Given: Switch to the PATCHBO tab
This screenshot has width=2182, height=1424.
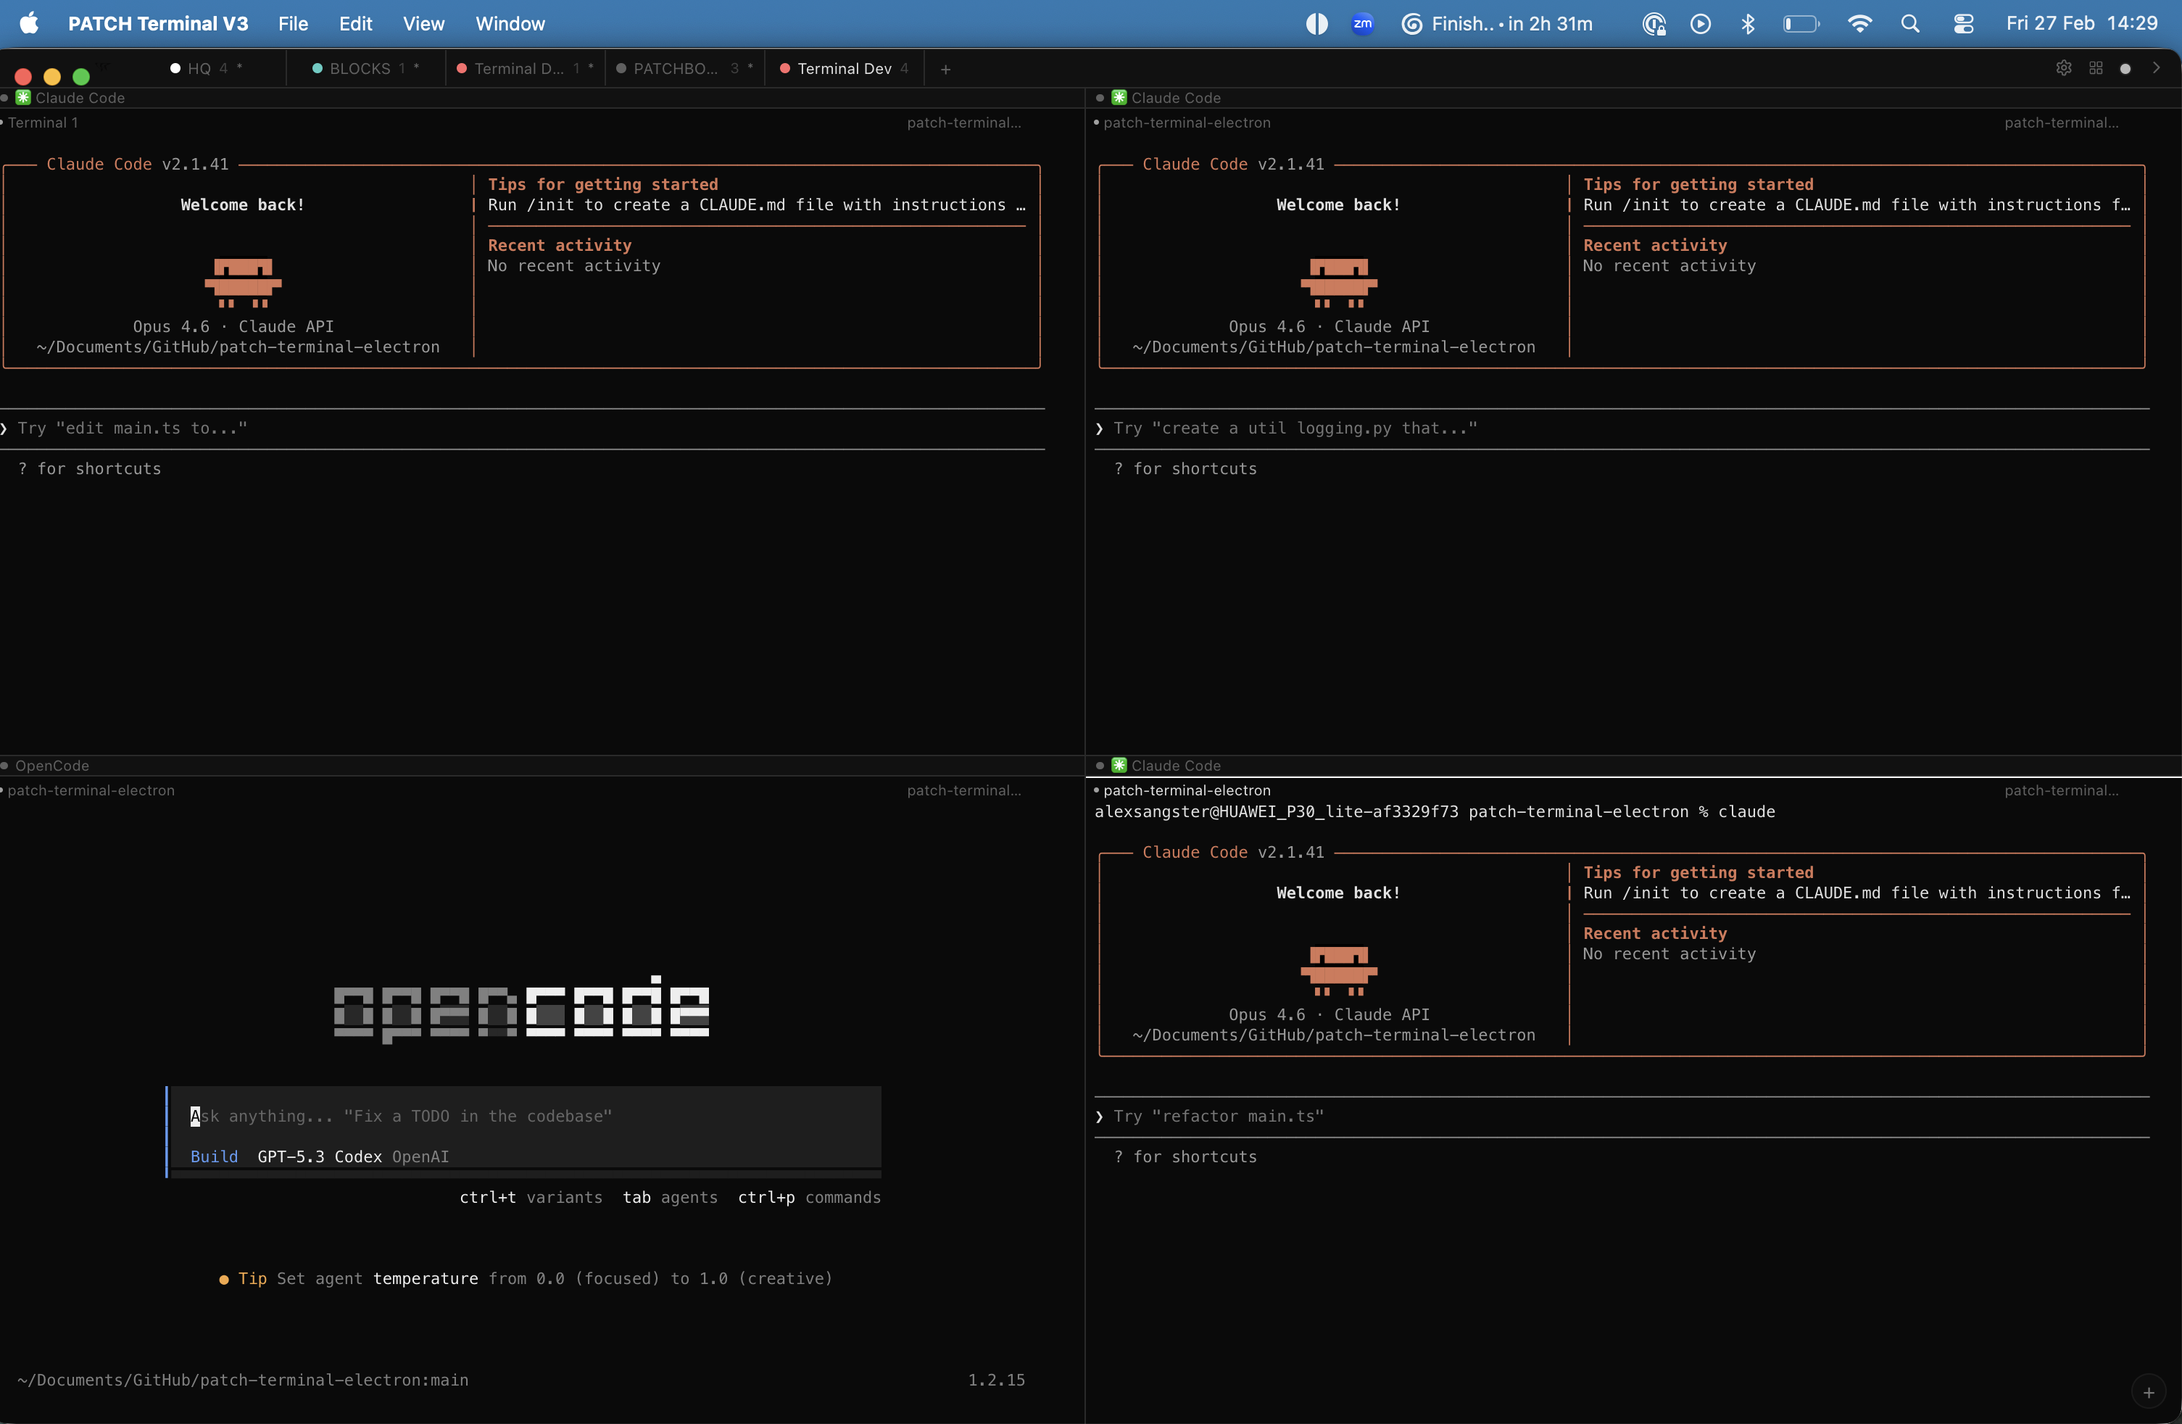Looking at the screenshot, I should (x=676, y=68).
